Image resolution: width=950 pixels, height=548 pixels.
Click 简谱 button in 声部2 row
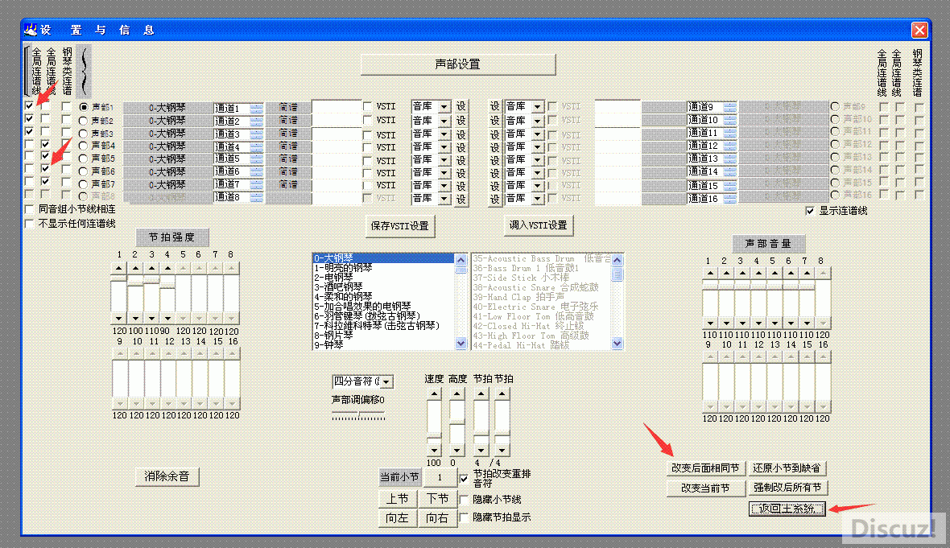click(x=288, y=121)
